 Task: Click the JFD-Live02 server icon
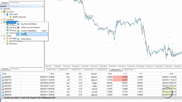click(7, 14)
